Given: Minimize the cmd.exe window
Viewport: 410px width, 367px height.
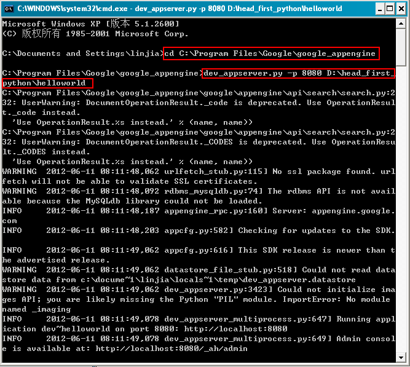Looking at the screenshot, I should 380,9.
